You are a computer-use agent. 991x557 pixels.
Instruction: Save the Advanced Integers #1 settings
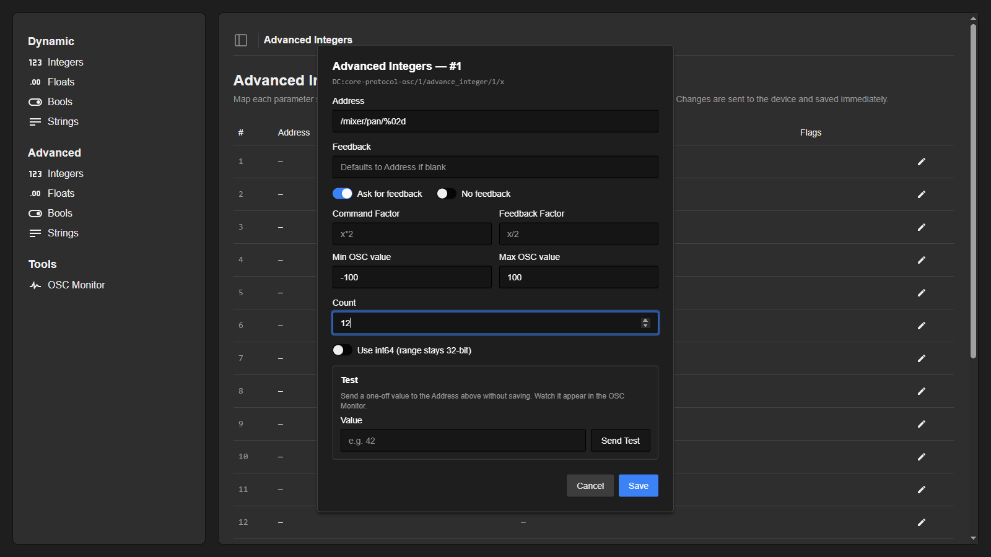[639, 486]
